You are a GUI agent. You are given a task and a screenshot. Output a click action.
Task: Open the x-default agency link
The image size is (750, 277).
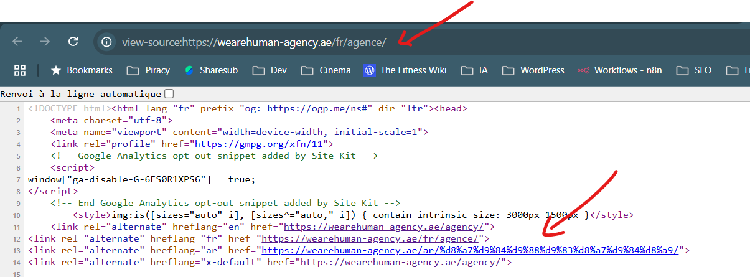click(x=400, y=262)
